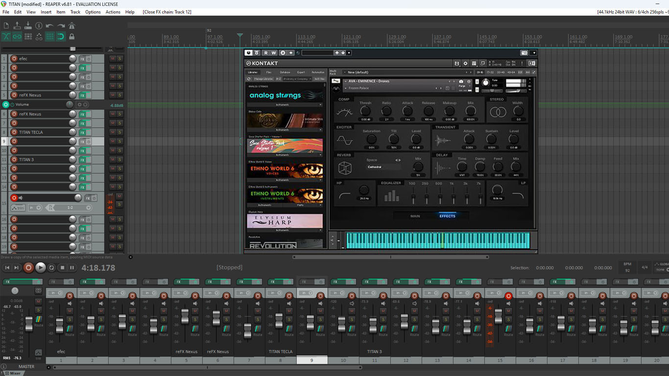Viewport: 669px width, 376px height.
Task: Click mixer channel 5 volume fader
Action: click(x=185, y=316)
